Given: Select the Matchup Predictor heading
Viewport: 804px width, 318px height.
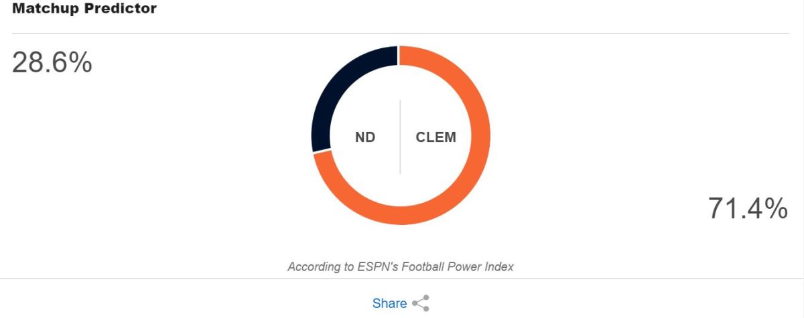Looking at the screenshot, I should [84, 9].
